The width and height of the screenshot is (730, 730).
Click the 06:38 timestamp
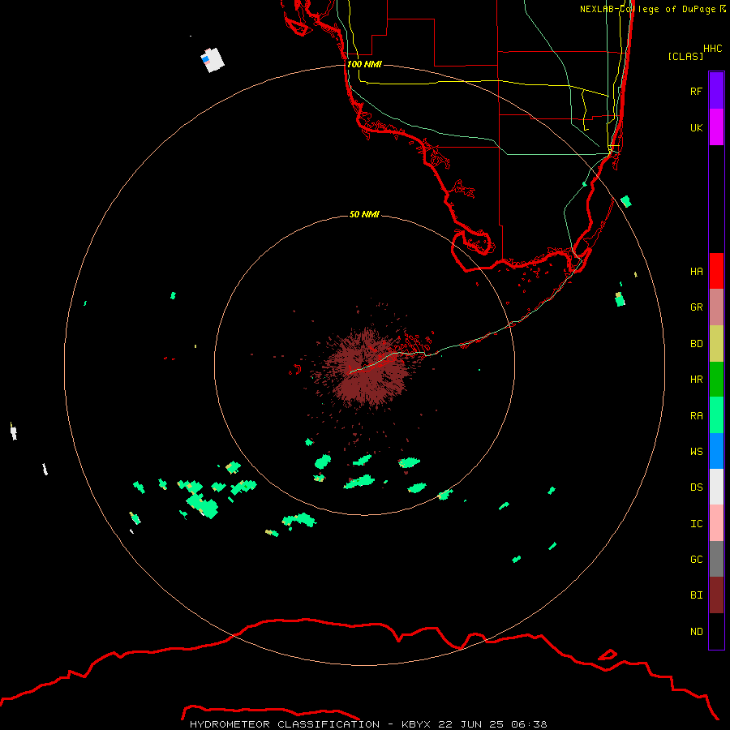click(529, 724)
